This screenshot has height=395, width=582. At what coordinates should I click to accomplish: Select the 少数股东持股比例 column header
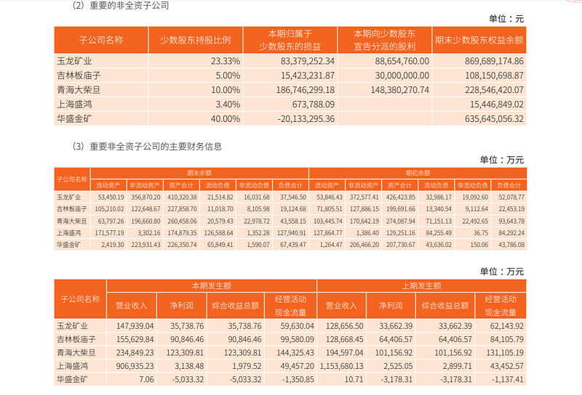(196, 40)
